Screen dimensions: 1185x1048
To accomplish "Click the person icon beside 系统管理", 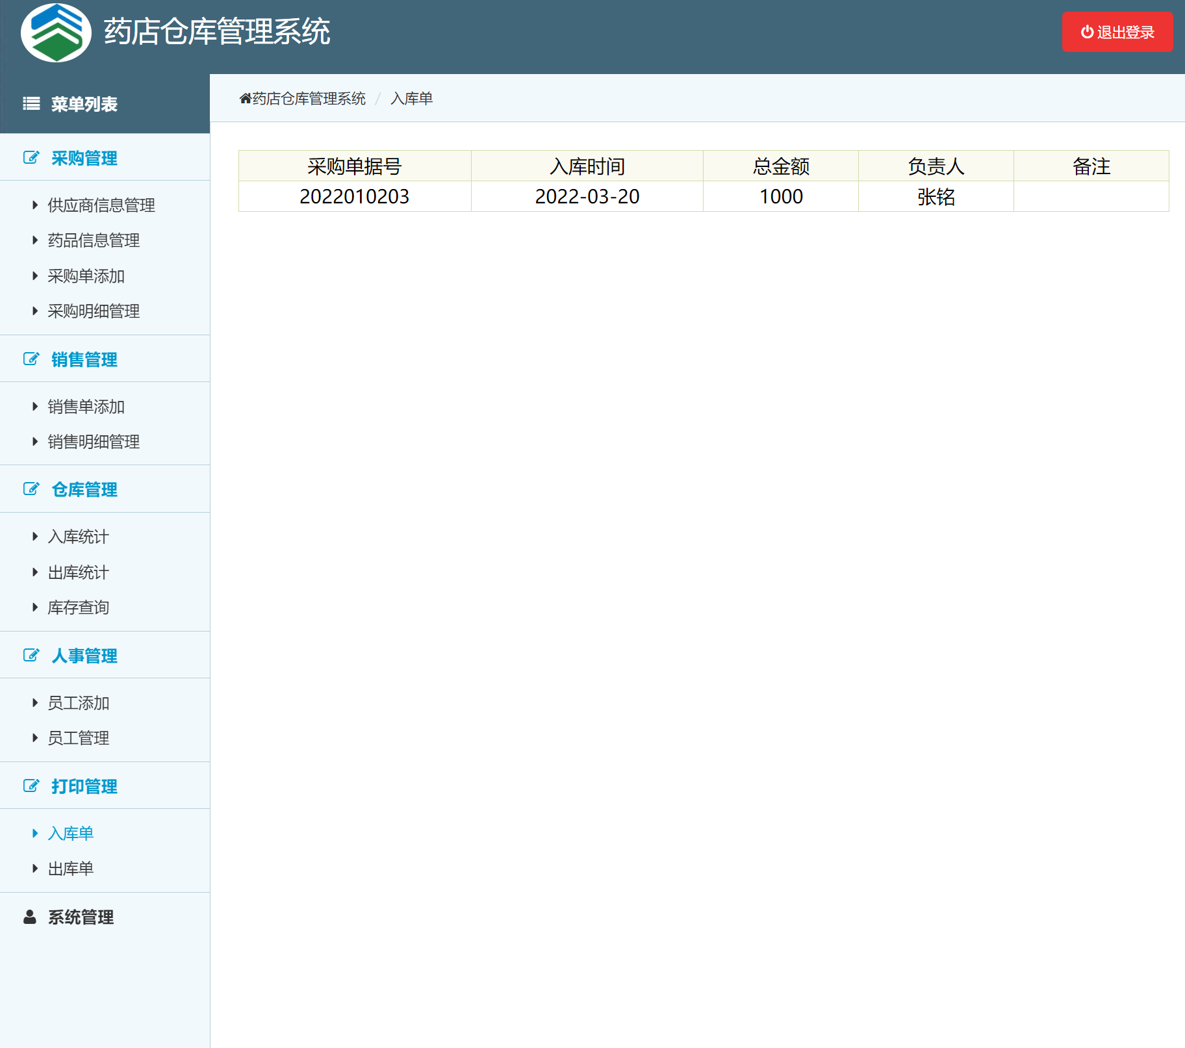I will tap(29, 917).
